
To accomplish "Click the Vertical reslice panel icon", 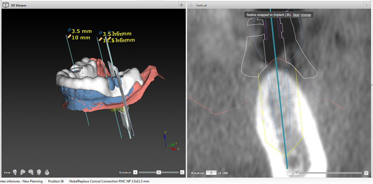I will [x=192, y=5].
